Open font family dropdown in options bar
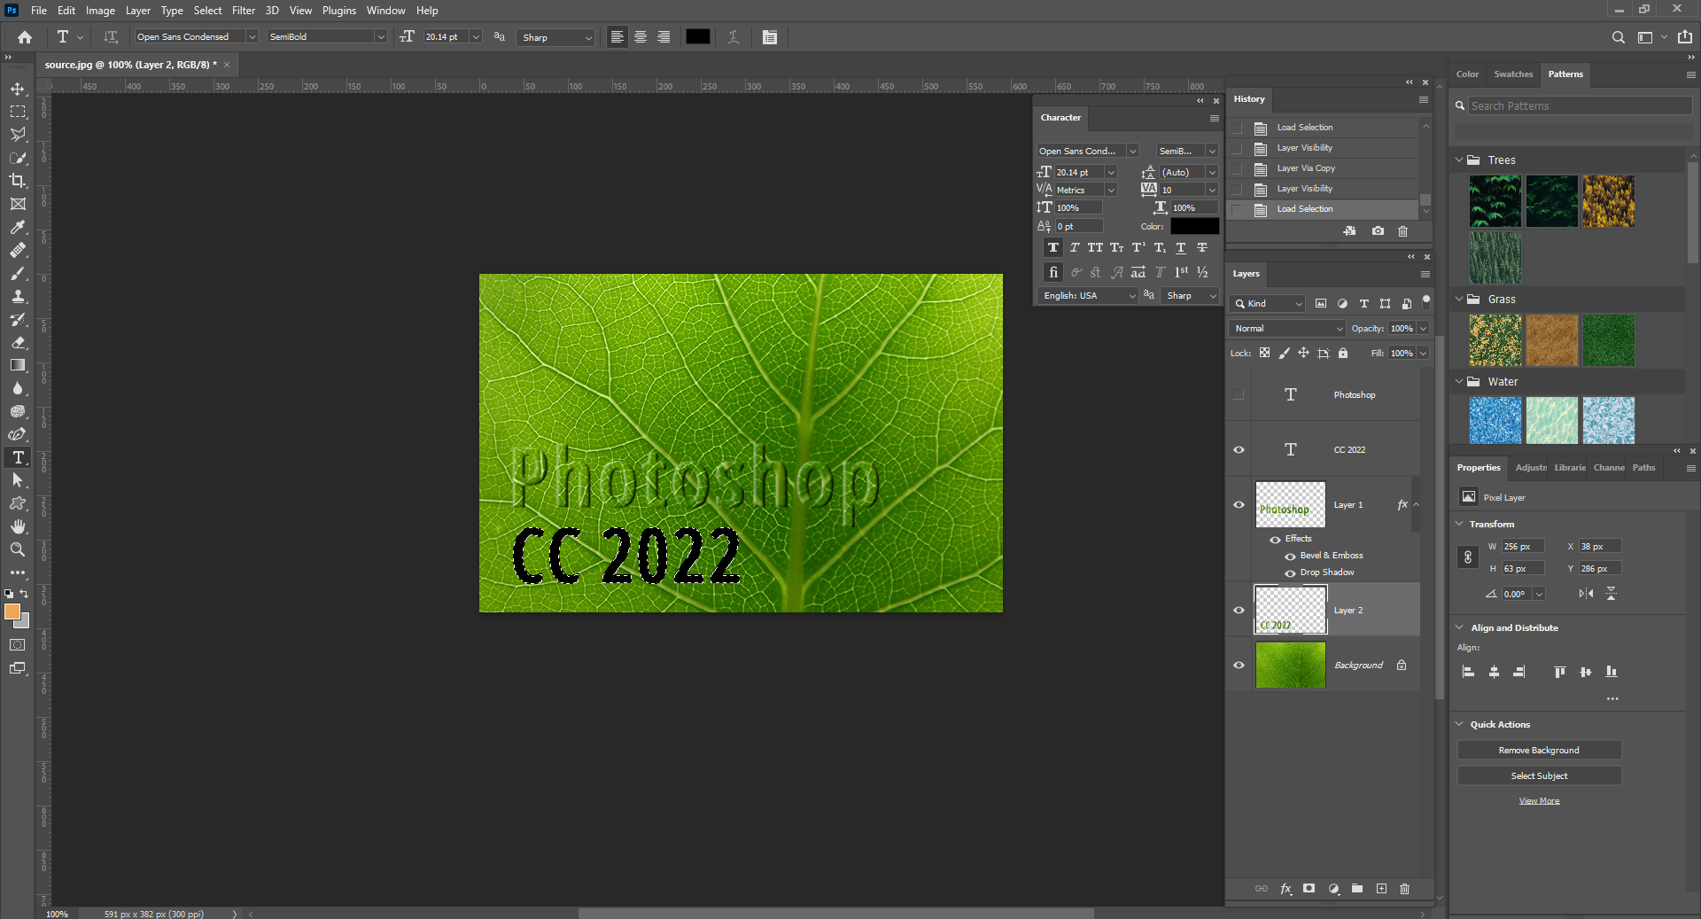1701x919 pixels. tap(252, 37)
